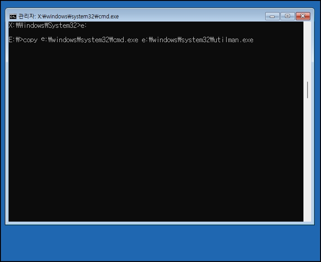The height and width of the screenshot is (262, 321).
Task: Click the line X:\Windows\System32>e:
Action: pyautogui.click(x=48, y=26)
